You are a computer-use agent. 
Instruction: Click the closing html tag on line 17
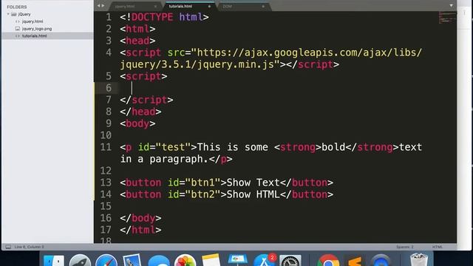pyautogui.click(x=140, y=230)
